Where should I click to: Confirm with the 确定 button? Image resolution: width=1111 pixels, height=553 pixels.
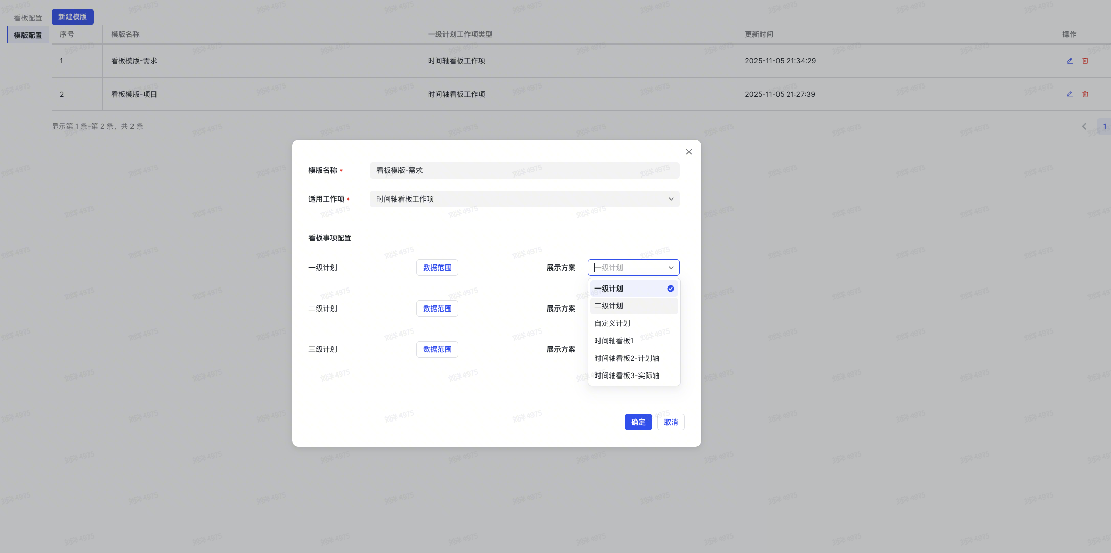point(638,422)
